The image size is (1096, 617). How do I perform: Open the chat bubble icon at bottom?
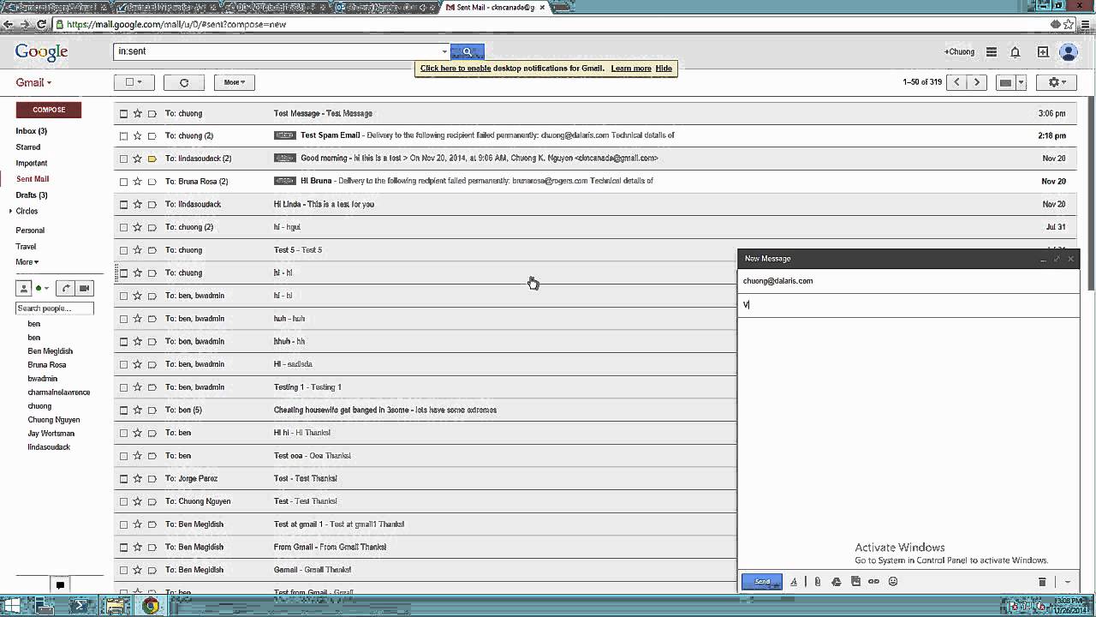pos(60,585)
